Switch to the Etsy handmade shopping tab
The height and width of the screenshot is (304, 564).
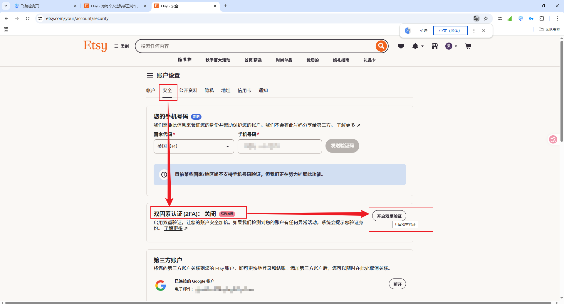[115, 6]
